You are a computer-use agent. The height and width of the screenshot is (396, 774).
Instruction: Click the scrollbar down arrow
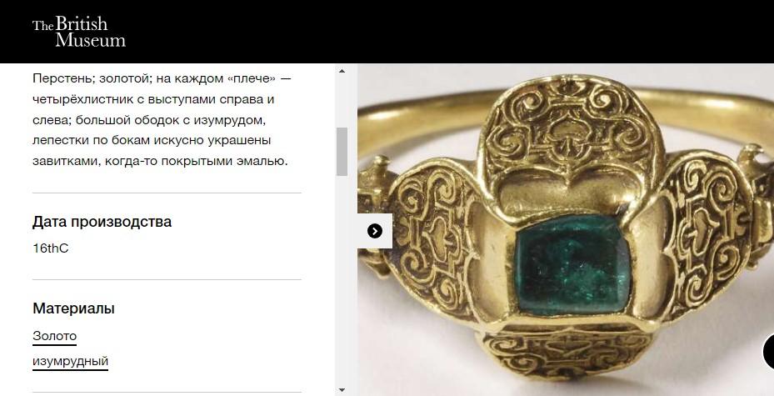[342, 390]
